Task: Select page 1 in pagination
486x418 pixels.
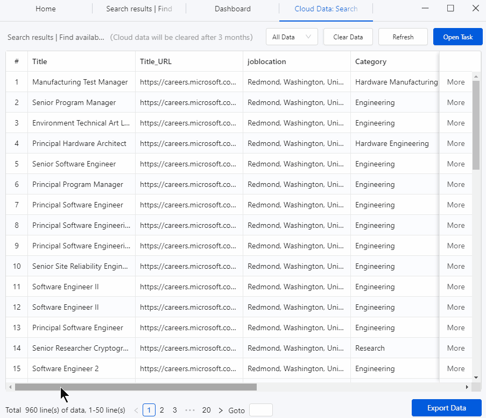Action: pos(149,410)
